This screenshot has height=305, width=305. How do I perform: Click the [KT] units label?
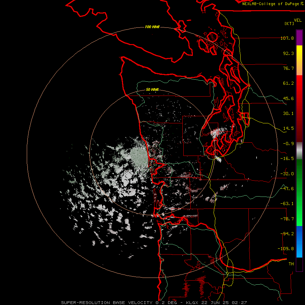(x=289, y=23)
